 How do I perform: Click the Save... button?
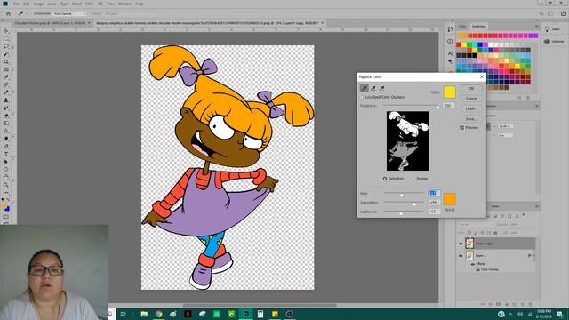click(471, 118)
